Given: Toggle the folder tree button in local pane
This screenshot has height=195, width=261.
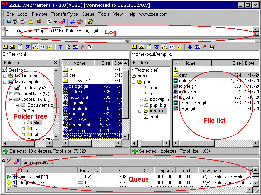Looking at the screenshot, I should click(35, 47).
